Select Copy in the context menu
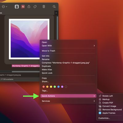This screenshot has width=123, height=123. tap(68, 78)
